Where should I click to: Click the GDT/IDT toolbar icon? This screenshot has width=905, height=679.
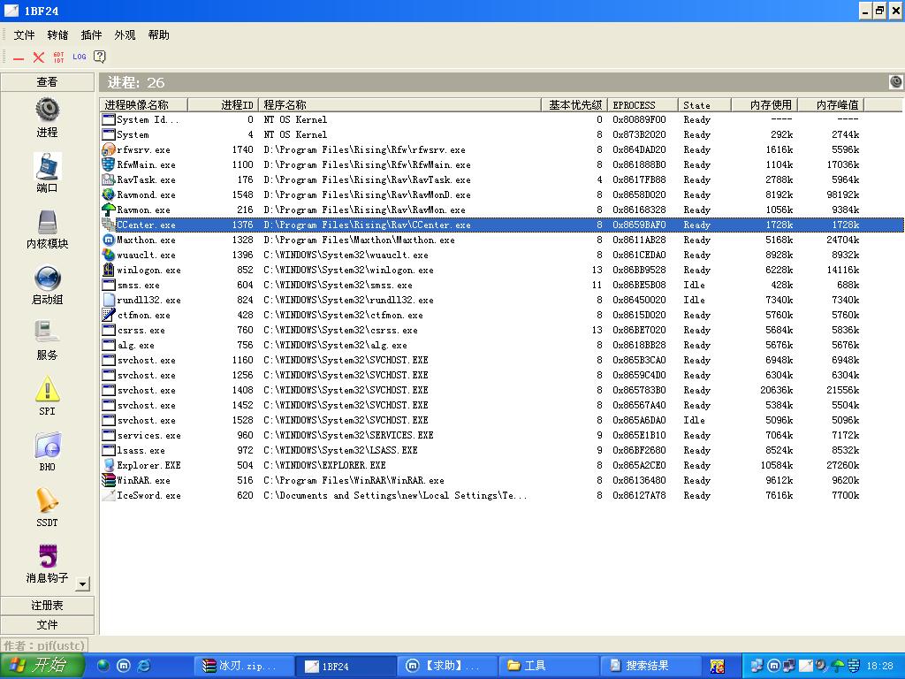[59, 57]
